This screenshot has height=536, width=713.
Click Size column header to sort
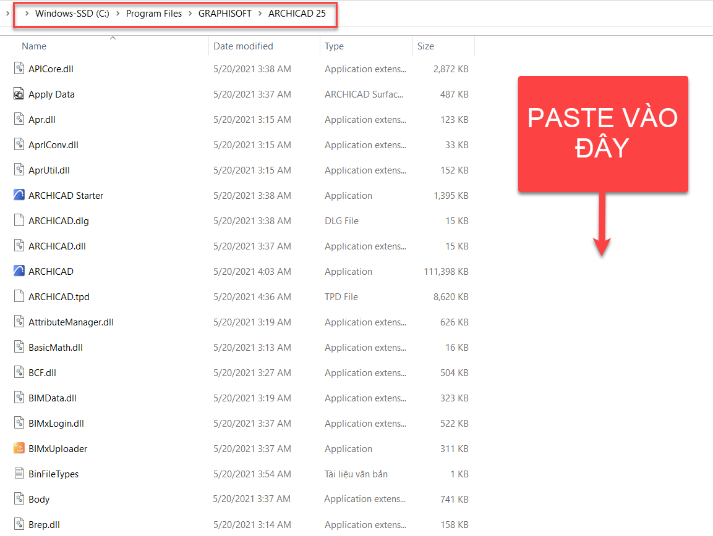425,46
